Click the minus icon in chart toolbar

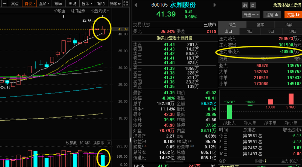(x=4, y=3)
